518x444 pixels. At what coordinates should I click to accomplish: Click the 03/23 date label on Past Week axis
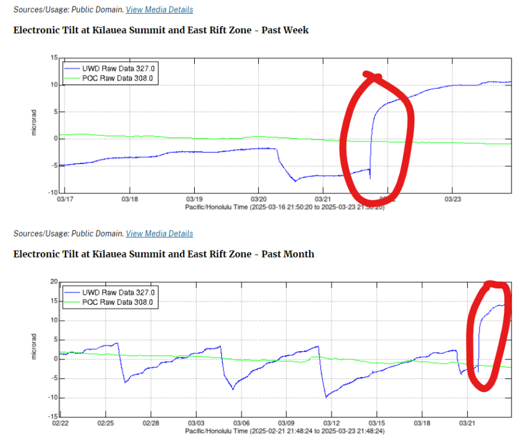[x=452, y=199]
